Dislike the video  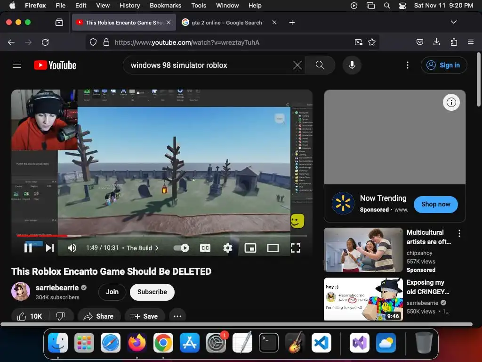point(61,316)
